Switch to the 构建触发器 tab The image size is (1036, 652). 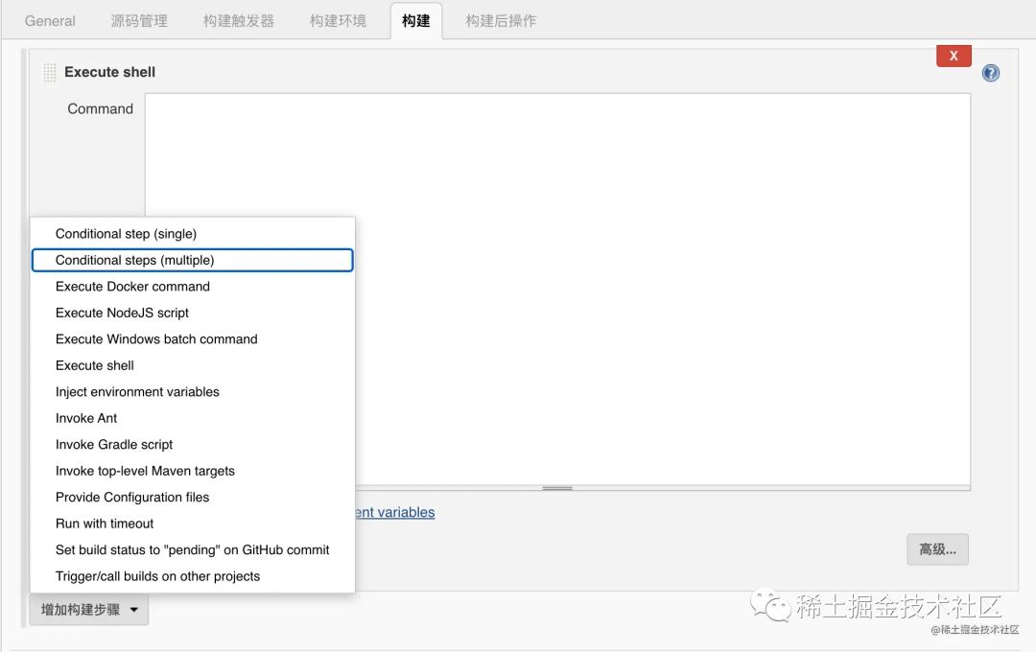[239, 21]
